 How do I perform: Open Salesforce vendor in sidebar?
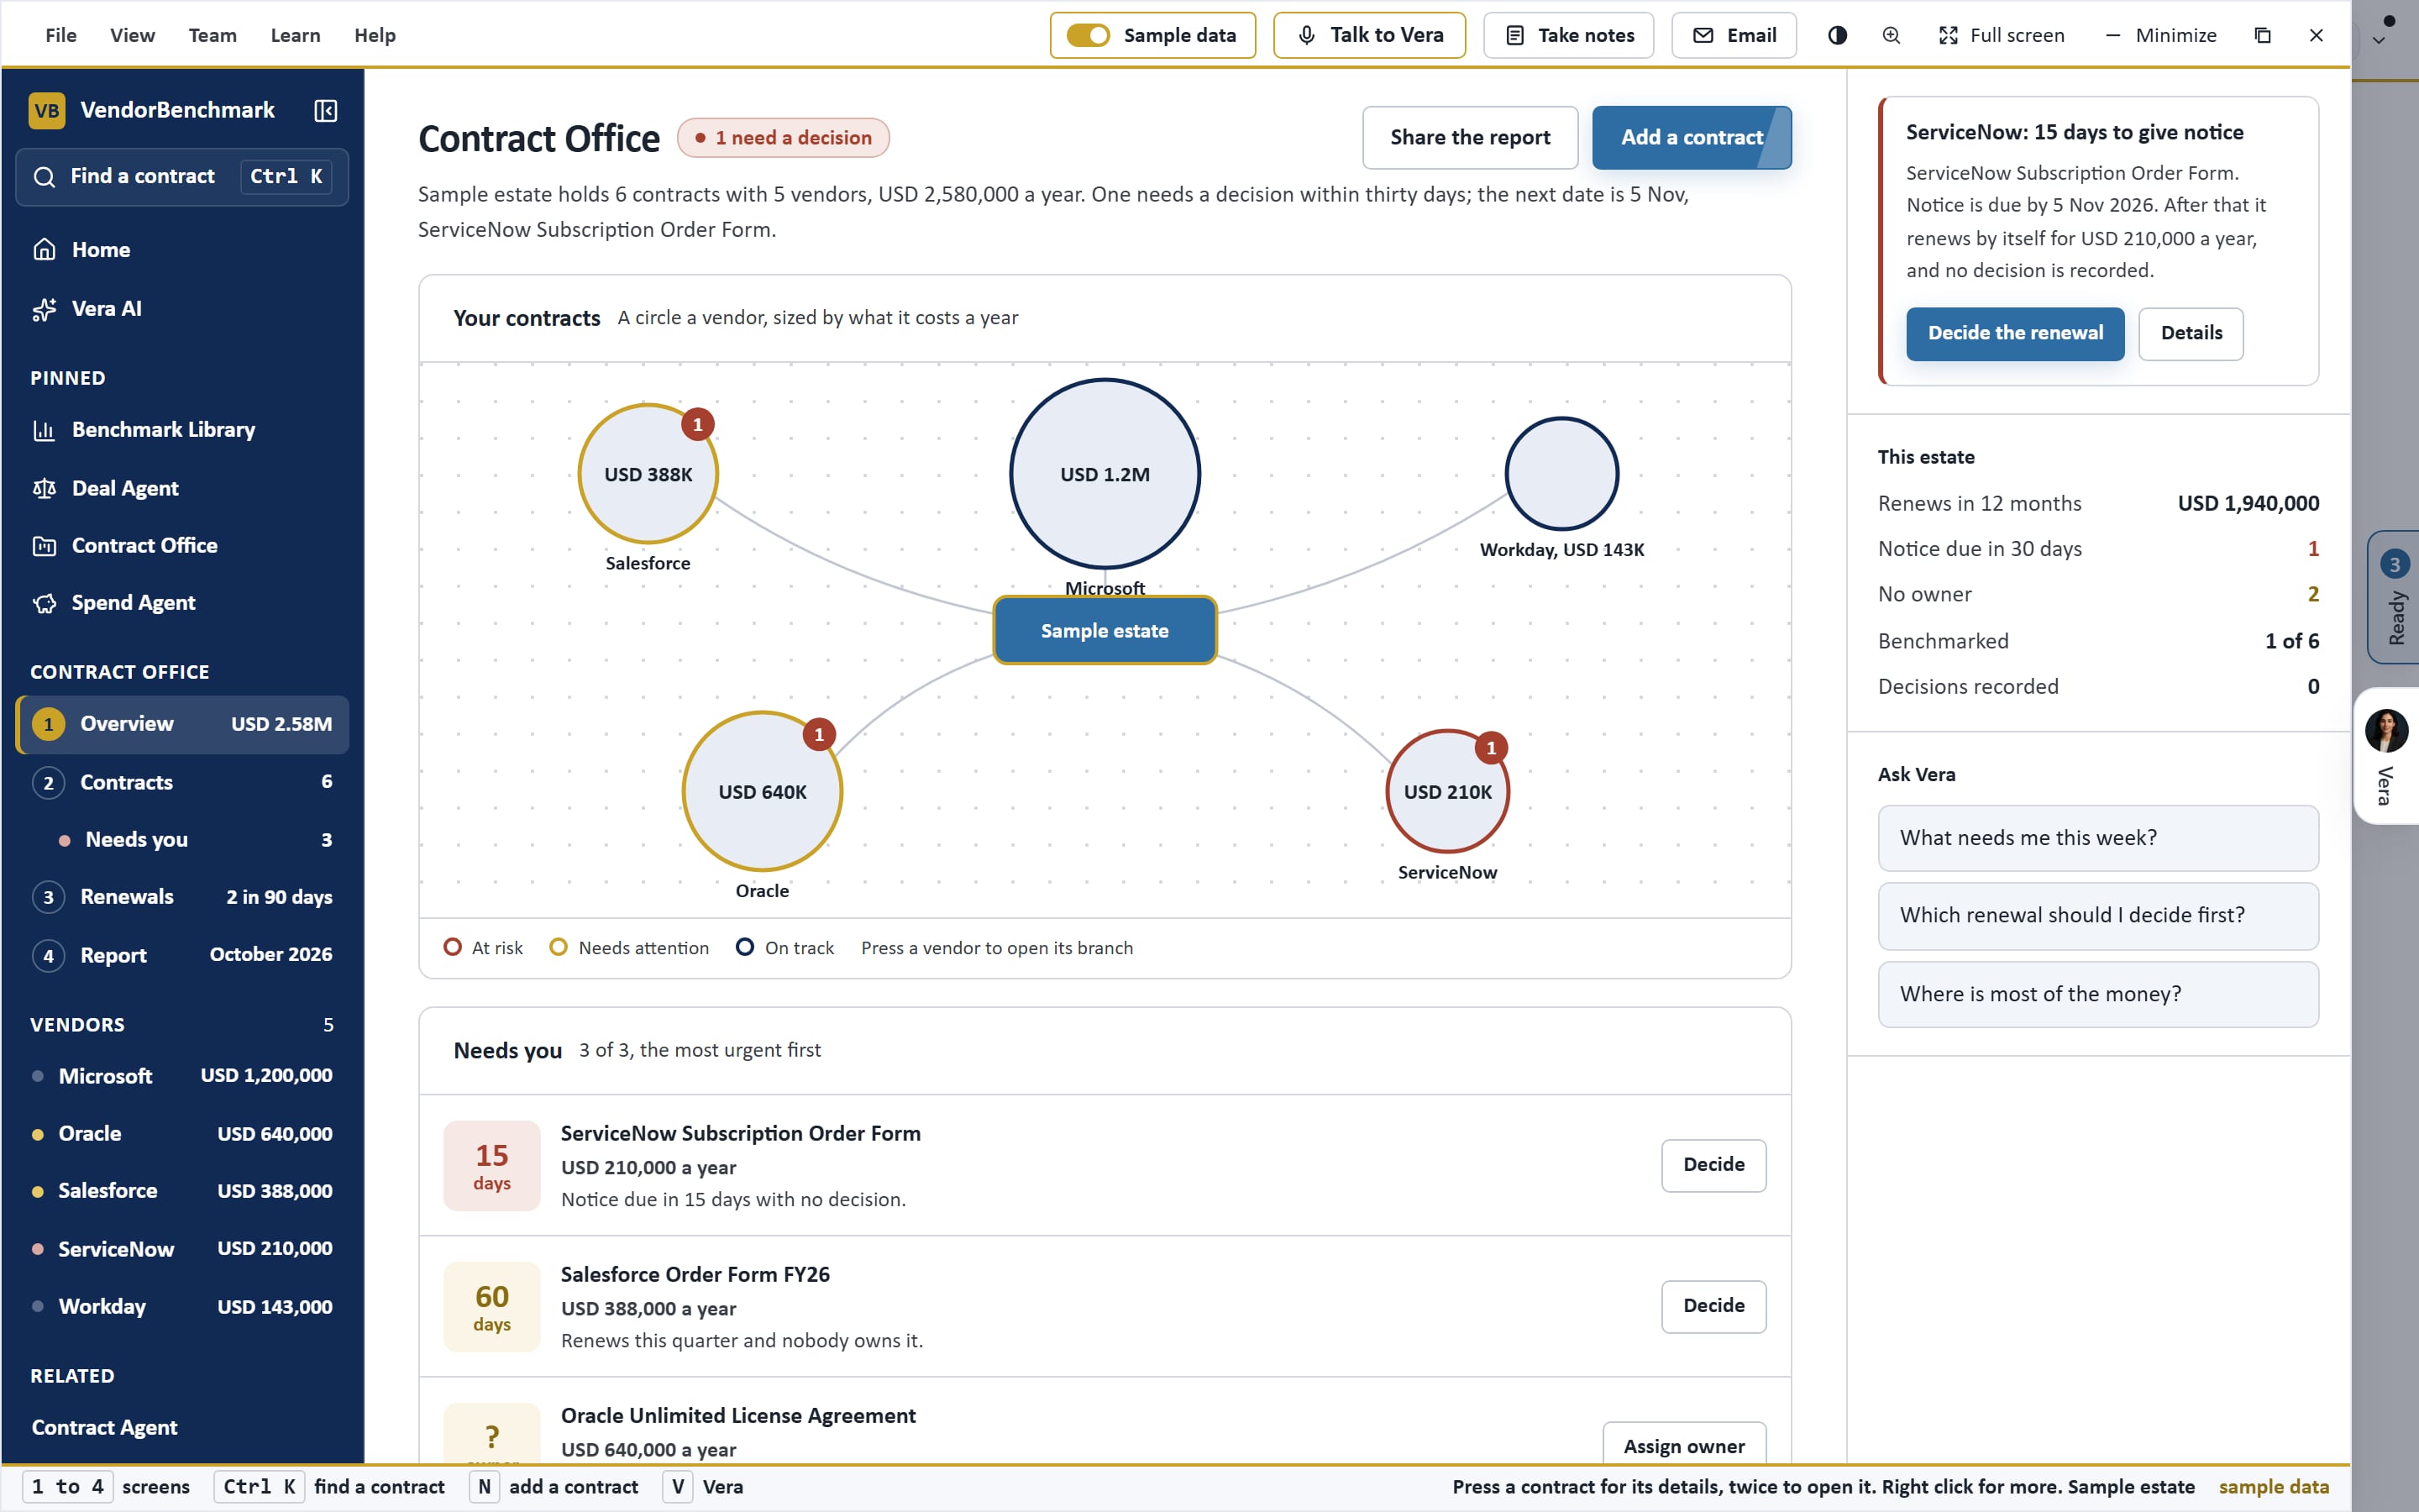(182, 1191)
